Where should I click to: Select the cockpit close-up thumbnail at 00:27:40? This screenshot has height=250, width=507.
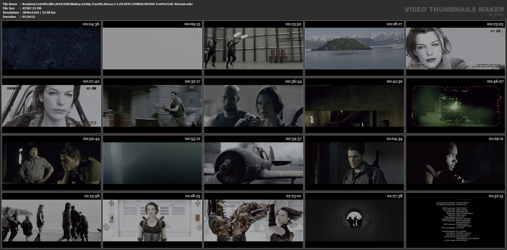(x=51, y=106)
